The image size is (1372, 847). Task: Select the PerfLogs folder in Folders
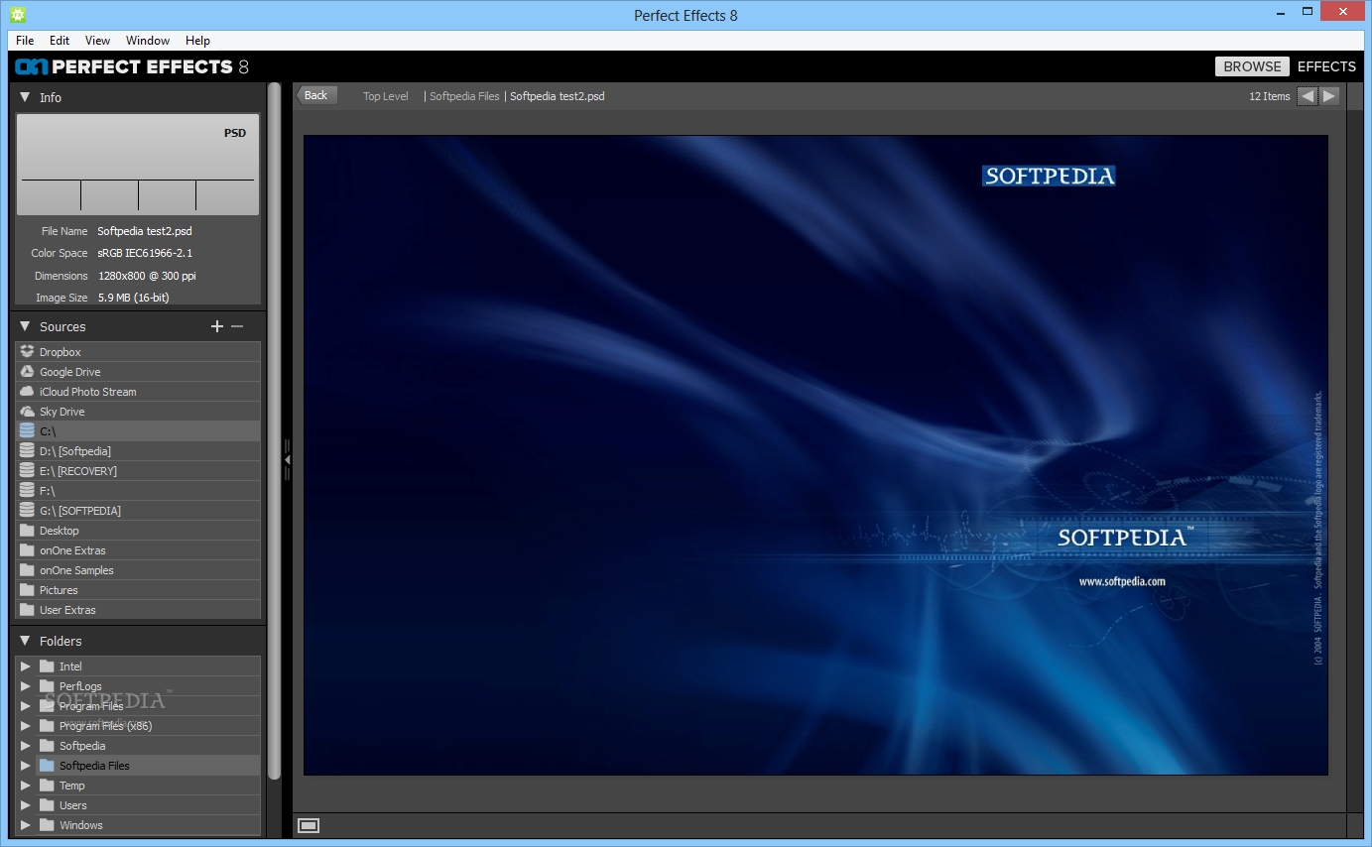pos(148,686)
